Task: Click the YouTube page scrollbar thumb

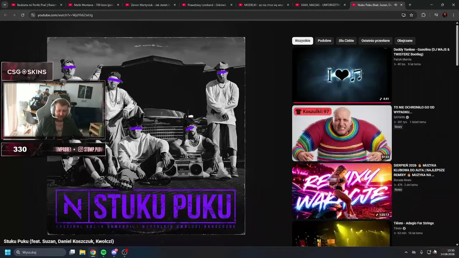Action: click(x=457, y=44)
